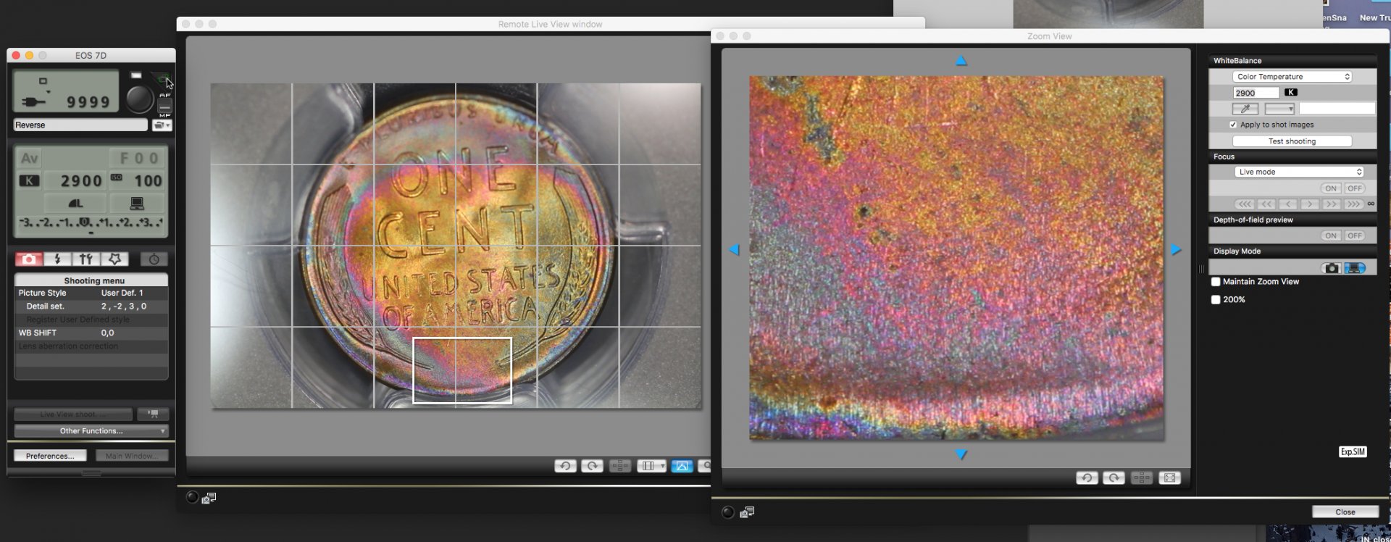This screenshot has height=542, width=1391.
Task: Open the Other Functions dropdown
Action: 91,431
